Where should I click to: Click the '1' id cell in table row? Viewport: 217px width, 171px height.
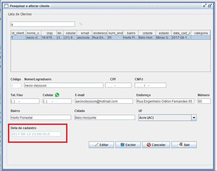[x=19, y=37]
